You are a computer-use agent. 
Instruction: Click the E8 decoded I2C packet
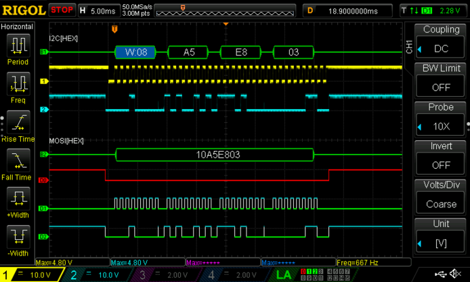pyautogui.click(x=241, y=52)
